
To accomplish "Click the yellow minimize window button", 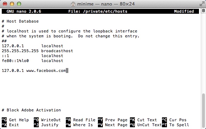I will (x=12, y=4).
